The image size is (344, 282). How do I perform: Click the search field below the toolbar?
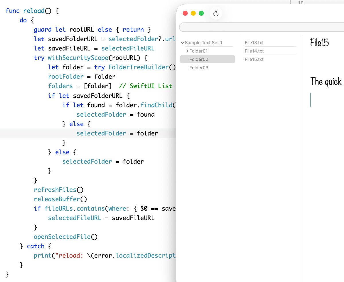click(261, 27)
